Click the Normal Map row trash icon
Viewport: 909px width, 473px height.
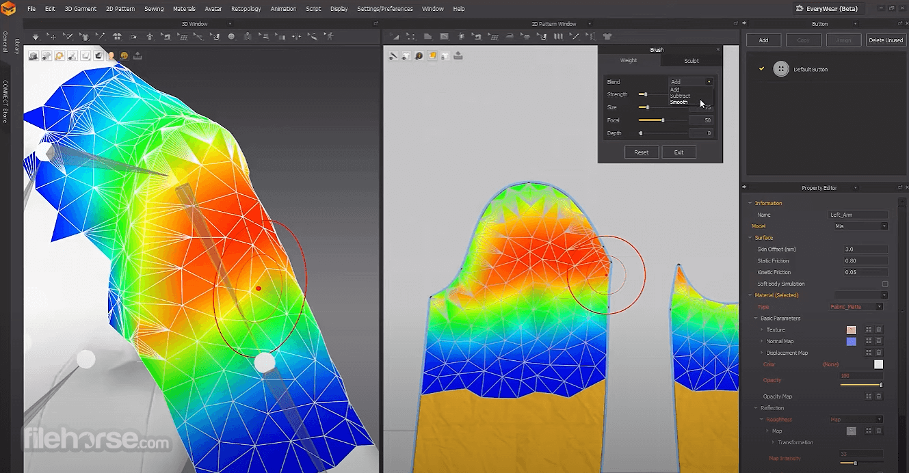(x=879, y=341)
